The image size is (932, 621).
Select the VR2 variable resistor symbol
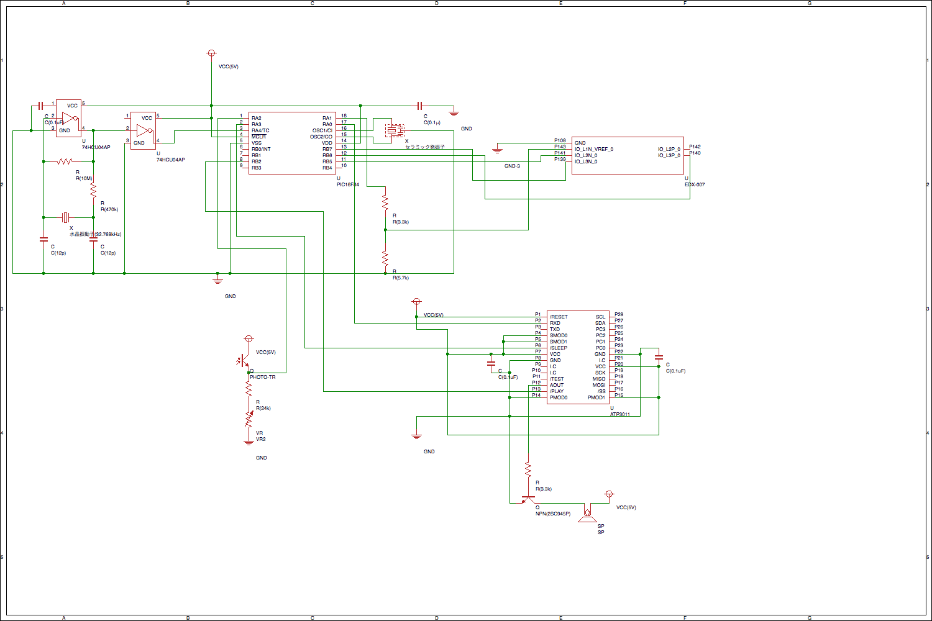coord(249,422)
